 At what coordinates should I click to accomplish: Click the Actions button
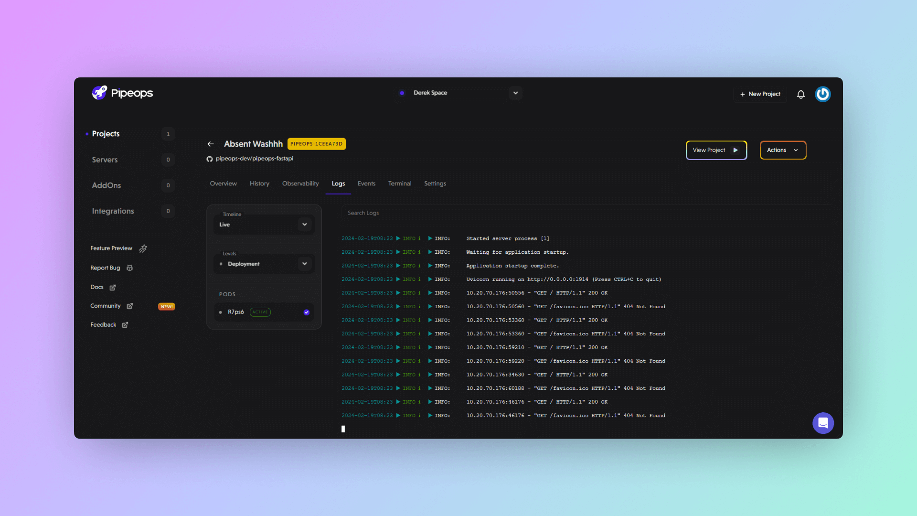click(x=782, y=150)
